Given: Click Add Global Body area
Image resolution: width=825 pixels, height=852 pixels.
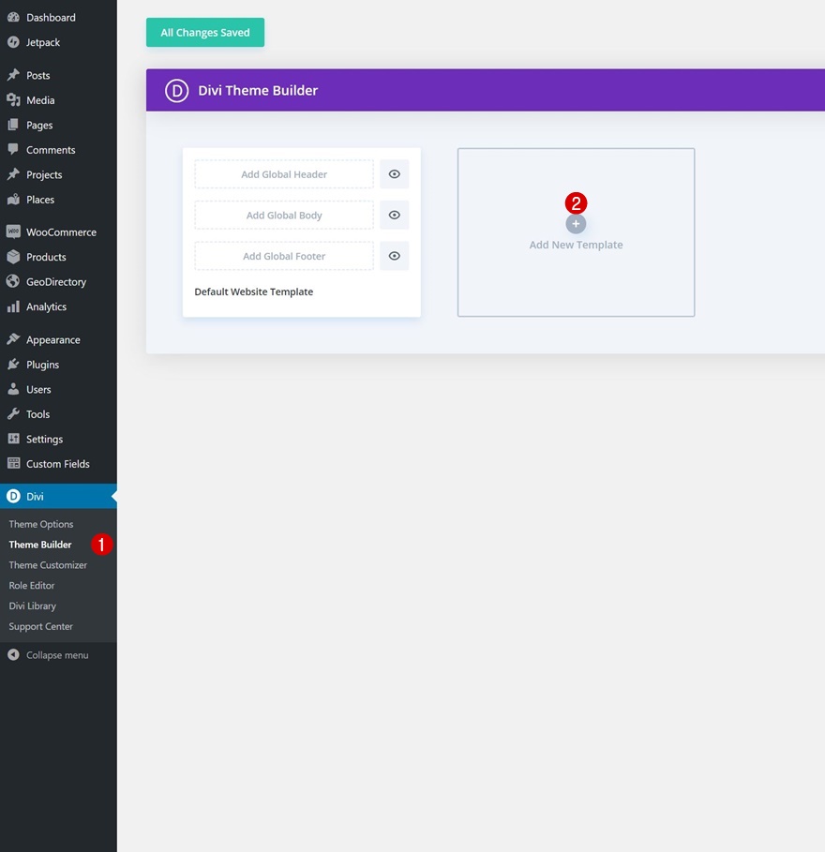Looking at the screenshot, I should (284, 215).
